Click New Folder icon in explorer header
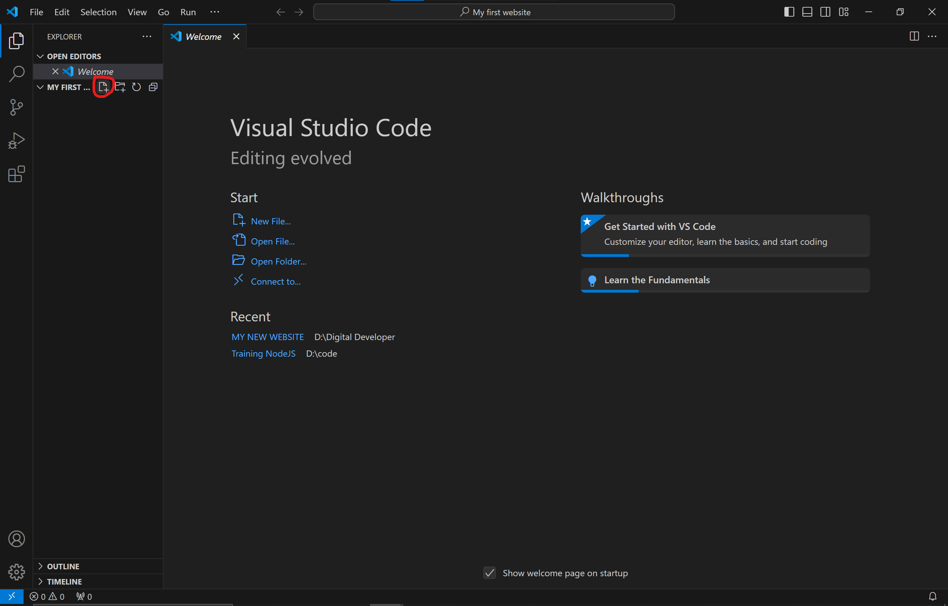948x606 pixels. pyautogui.click(x=120, y=87)
